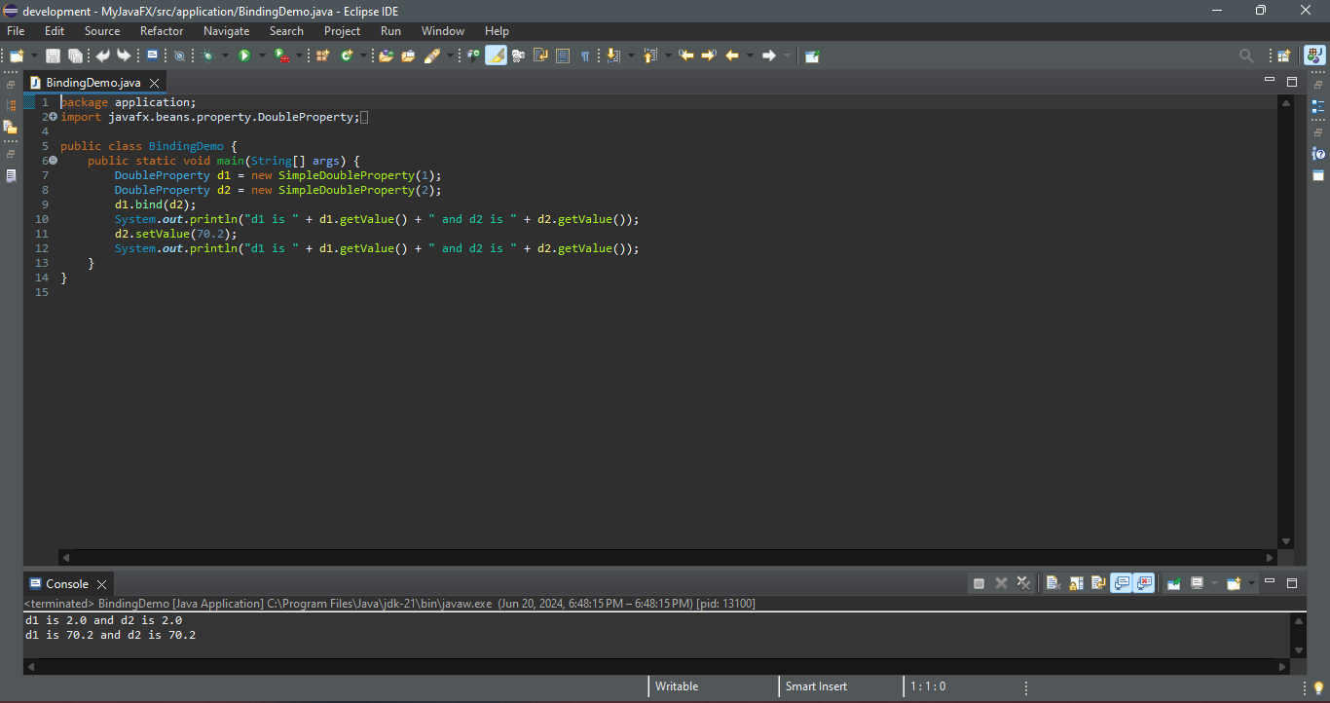Expand the folded import statements
The width and height of the screenshot is (1330, 703).
coord(53,117)
